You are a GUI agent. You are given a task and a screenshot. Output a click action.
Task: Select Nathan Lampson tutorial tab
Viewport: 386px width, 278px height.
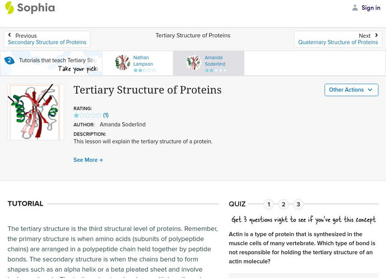pyautogui.click(x=143, y=61)
